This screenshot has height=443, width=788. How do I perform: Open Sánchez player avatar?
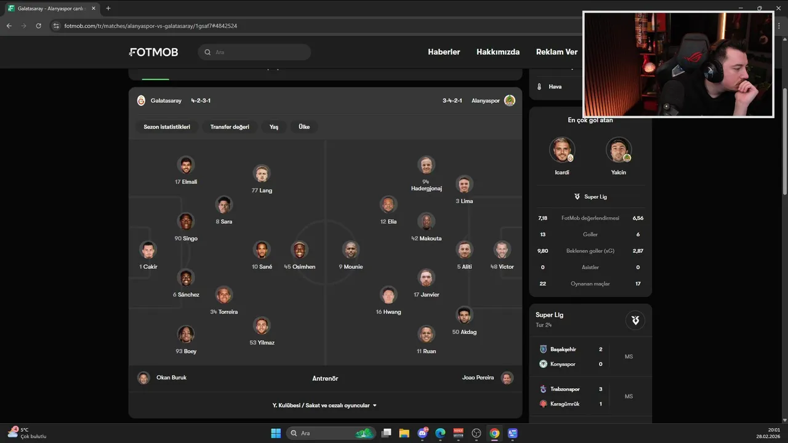click(186, 277)
